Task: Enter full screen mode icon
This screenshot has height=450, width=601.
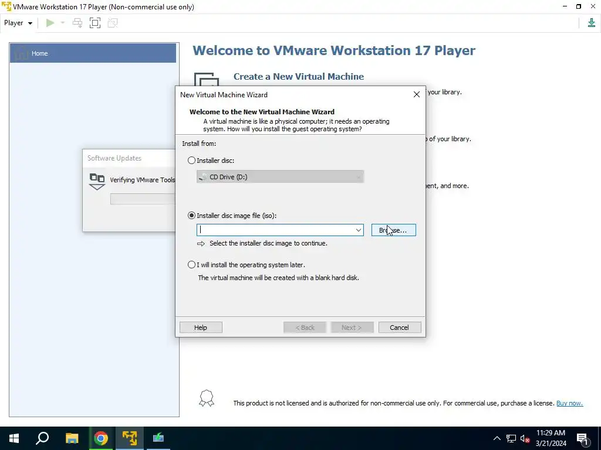Action: pyautogui.click(x=95, y=23)
